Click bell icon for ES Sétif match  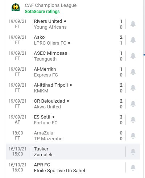click(x=133, y=120)
